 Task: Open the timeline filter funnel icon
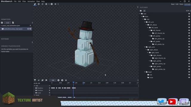(x=35, y=80)
